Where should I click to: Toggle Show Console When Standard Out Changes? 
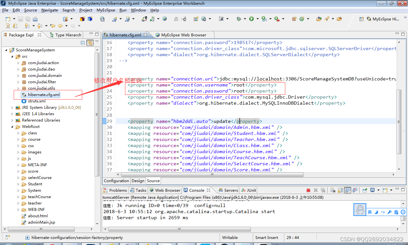pyautogui.click(x=347, y=190)
